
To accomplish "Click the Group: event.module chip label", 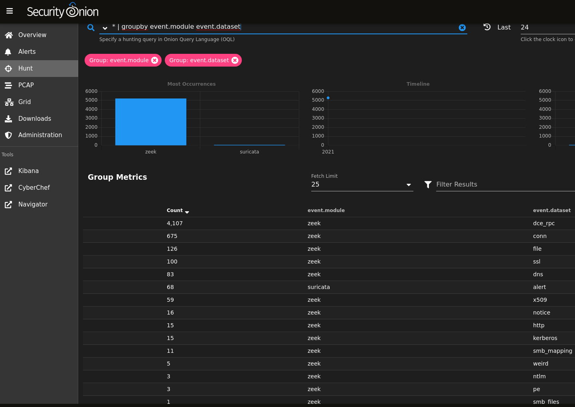I will [x=119, y=60].
